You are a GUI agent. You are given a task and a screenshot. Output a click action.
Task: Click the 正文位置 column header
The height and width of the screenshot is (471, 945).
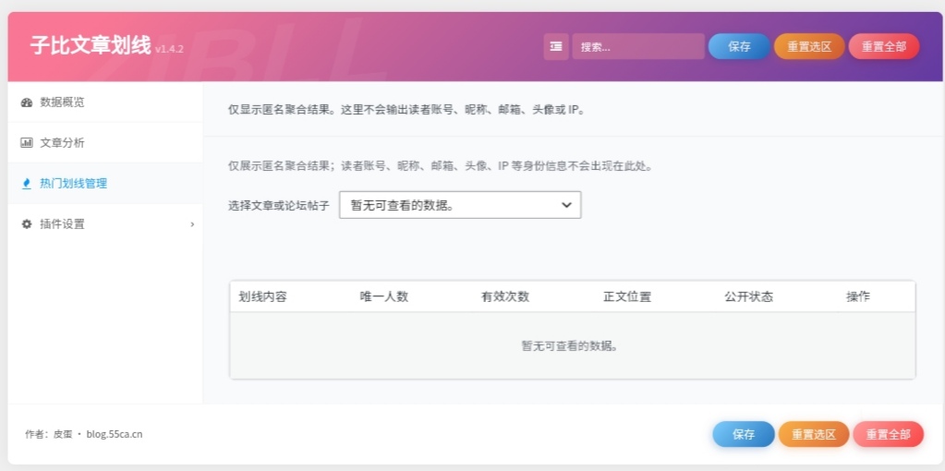click(x=627, y=297)
